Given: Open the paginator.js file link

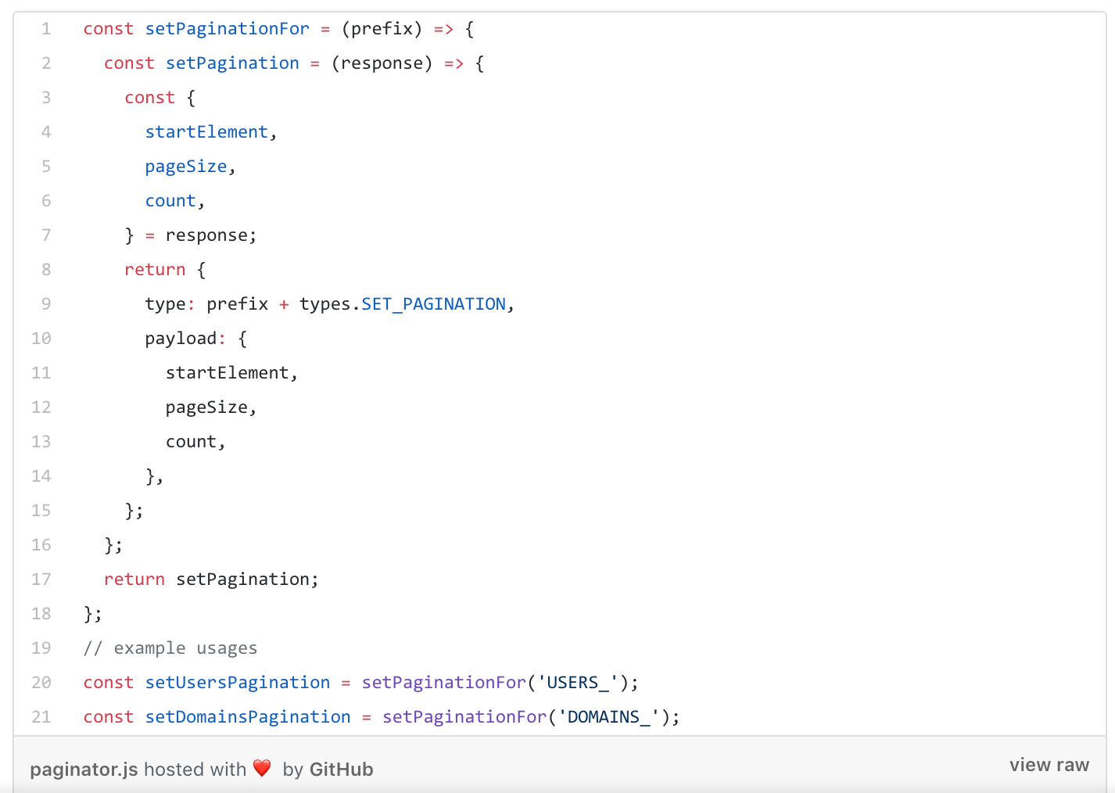Looking at the screenshot, I should 84,770.
